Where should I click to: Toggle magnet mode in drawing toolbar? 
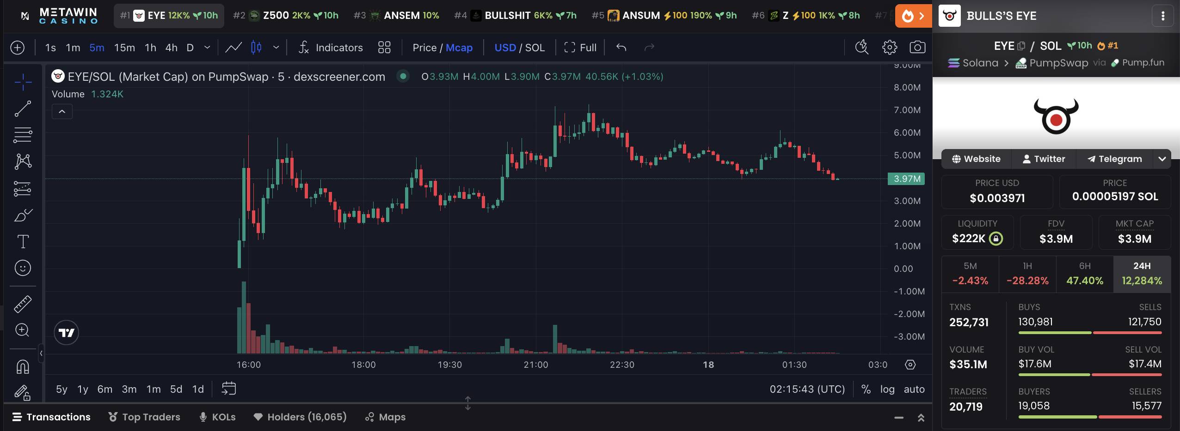[x=23, y=367]
